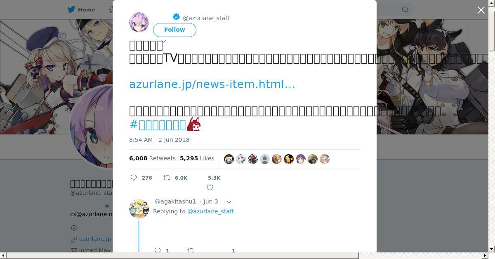Like the tweet with the heart icon
Screen dimensions: 495x259
pyautogui.click(x=210, y=187)
